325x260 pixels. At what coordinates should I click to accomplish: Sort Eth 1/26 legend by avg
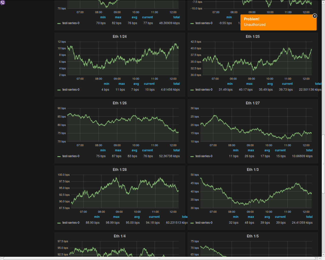pos(134,150)
